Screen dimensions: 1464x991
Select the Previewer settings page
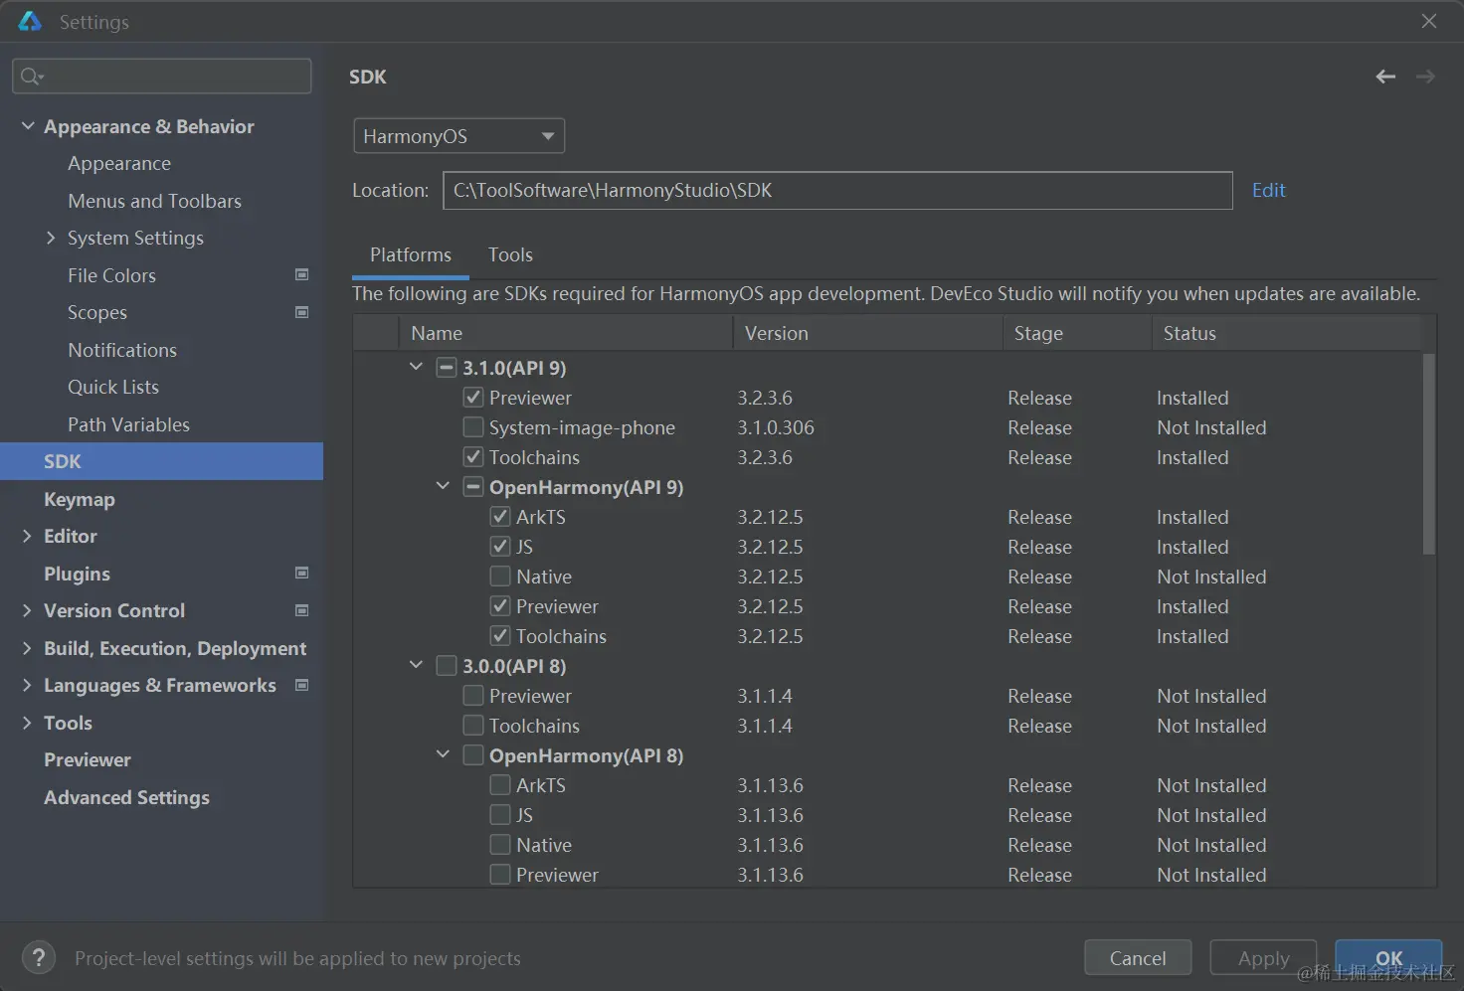pyautogui.click(x=88, y=759)
